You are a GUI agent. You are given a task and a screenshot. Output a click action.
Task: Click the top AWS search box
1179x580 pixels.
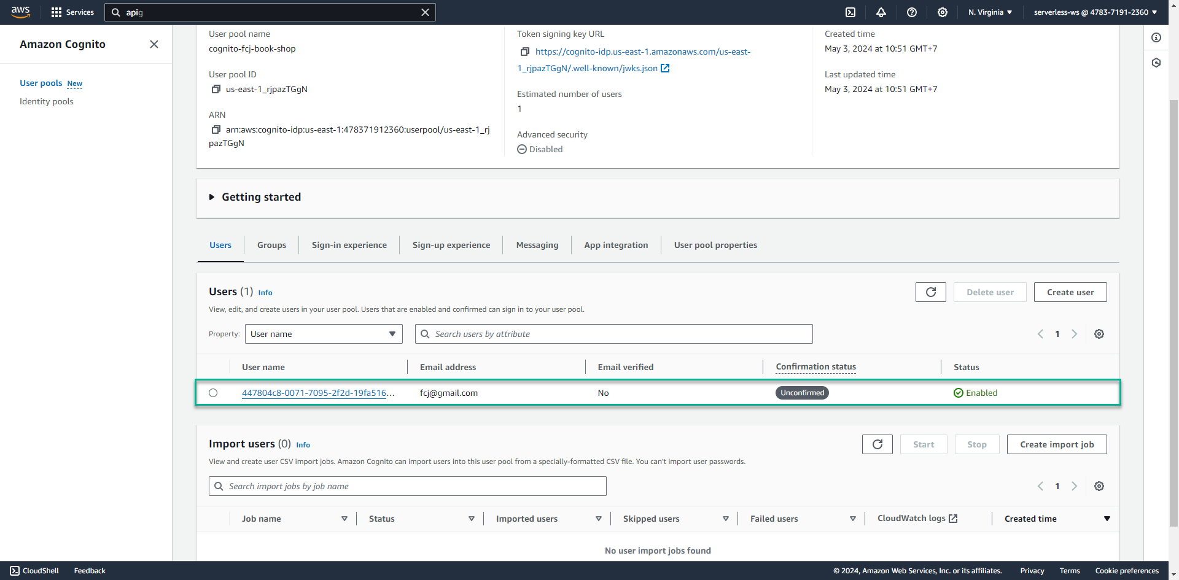click(x=270, y=12)
